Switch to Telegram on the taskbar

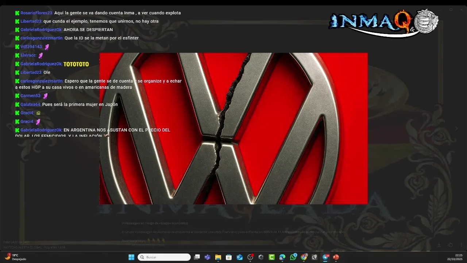325,257
